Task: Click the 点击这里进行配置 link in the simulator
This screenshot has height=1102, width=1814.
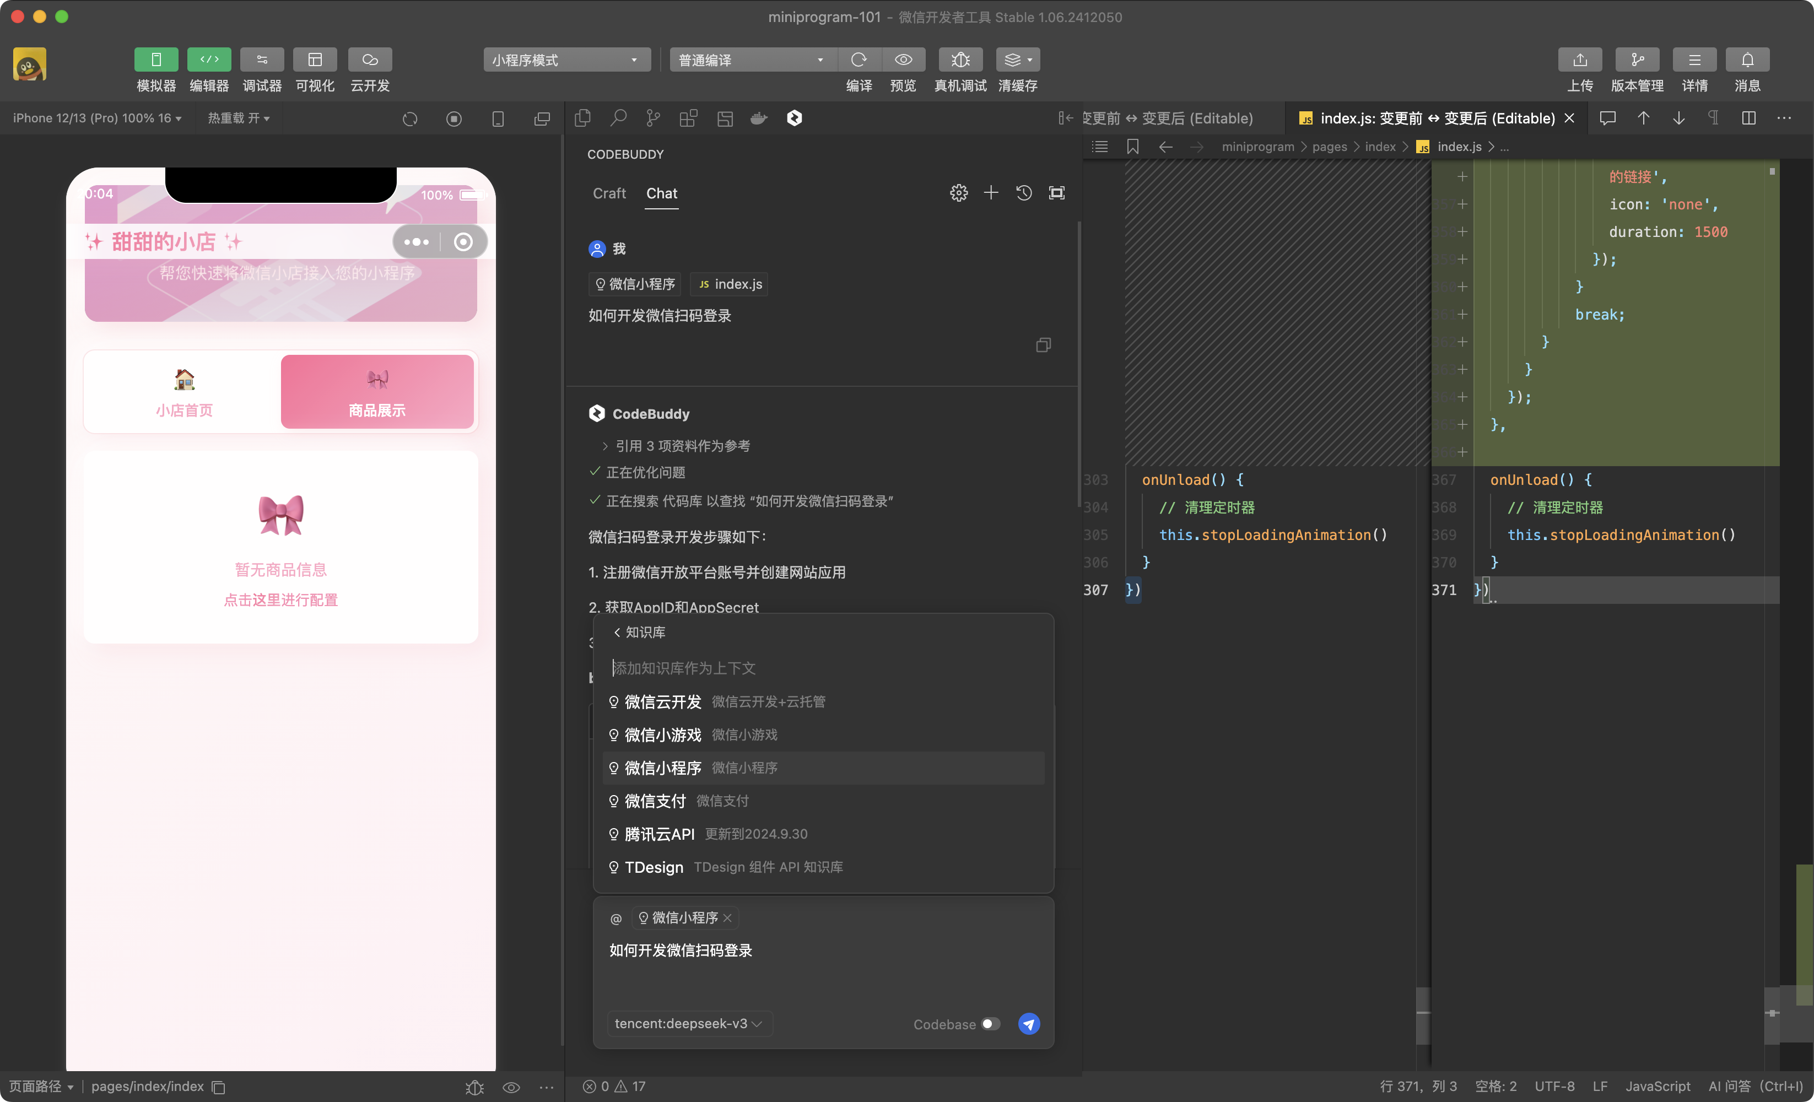Action: tap(280, 600)
